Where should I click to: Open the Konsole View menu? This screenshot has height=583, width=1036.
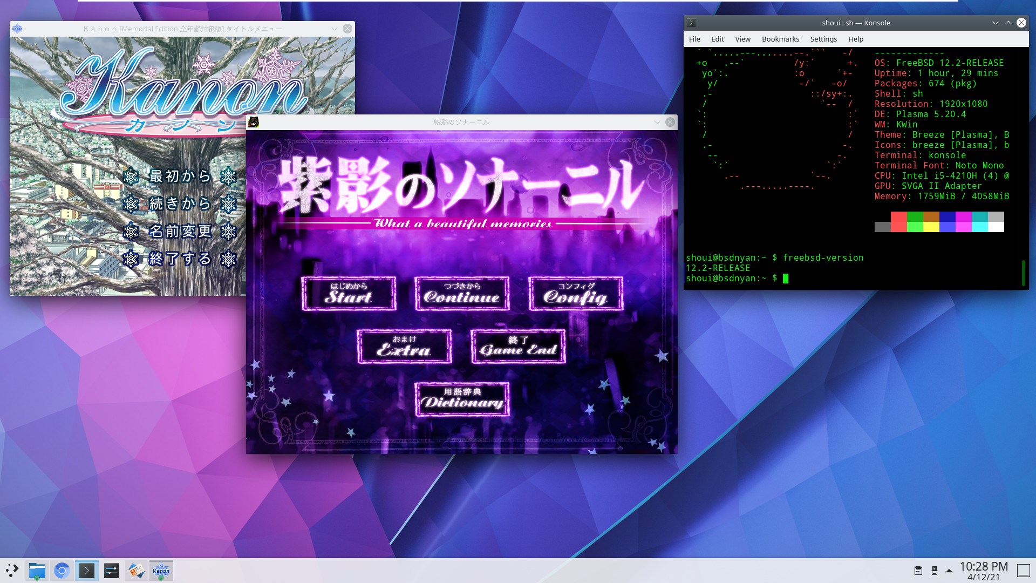(742, 39)
